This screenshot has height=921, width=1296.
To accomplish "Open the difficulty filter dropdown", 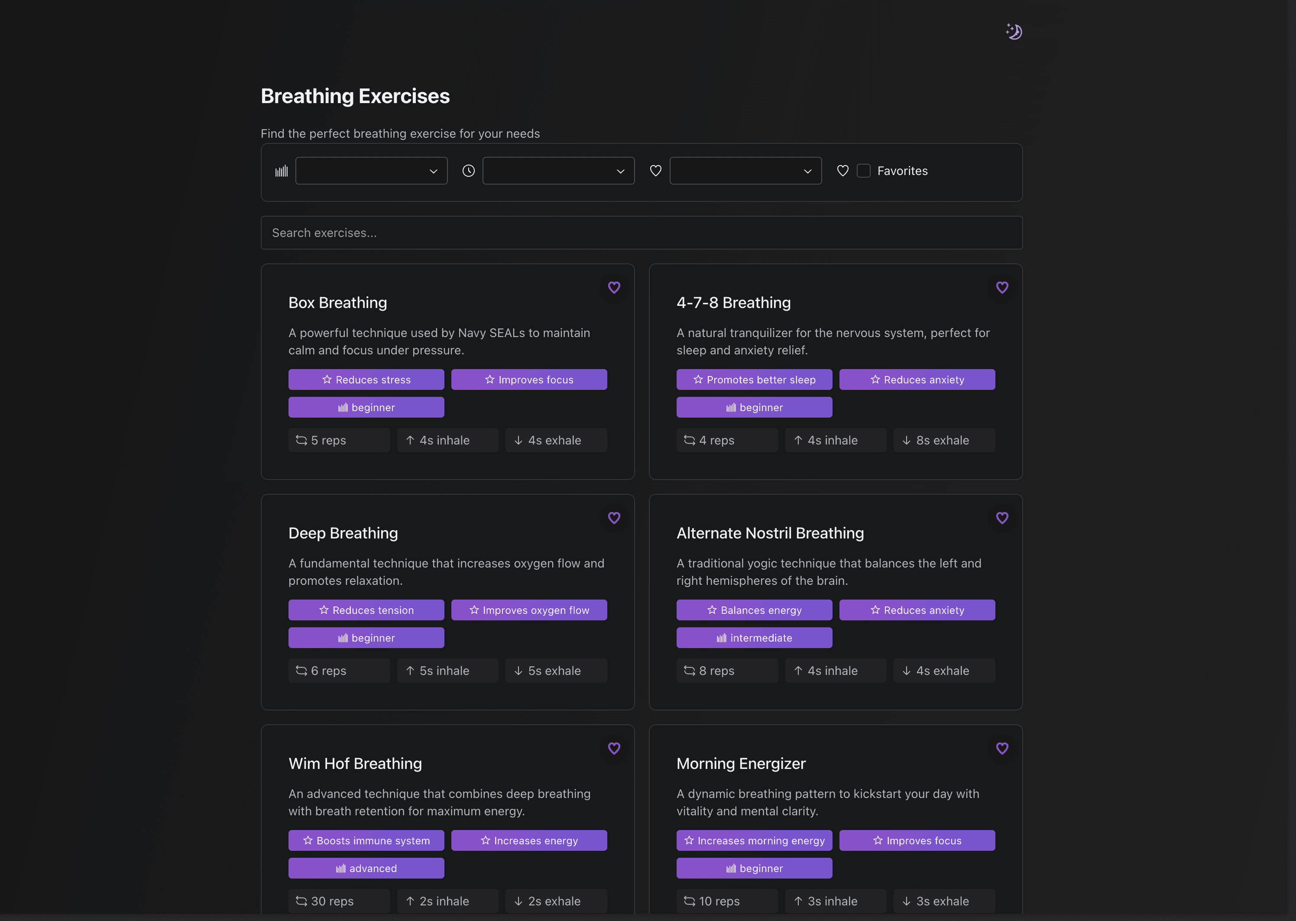I will click(371, 170).
